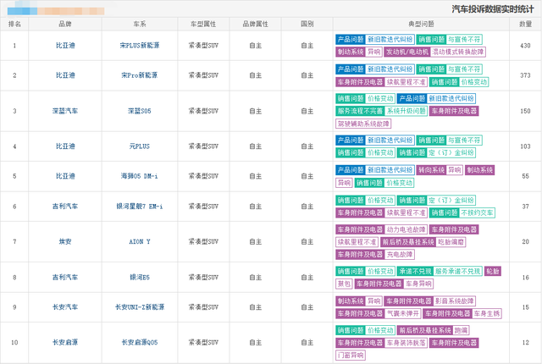This screenshot has height=364, width=542.
Task: Select the 吃胎偏磨 issue tag
Action: tap(451, 242)
